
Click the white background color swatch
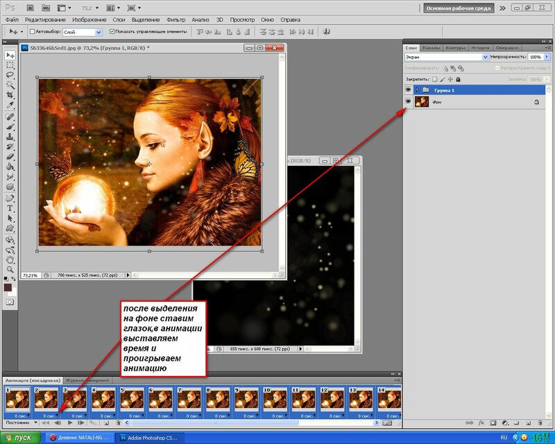tap(12, 293)
